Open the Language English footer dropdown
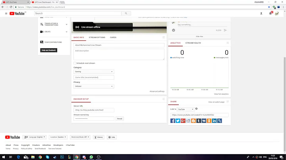This screenshot has height=160, width=286. [x=35, y=137]
